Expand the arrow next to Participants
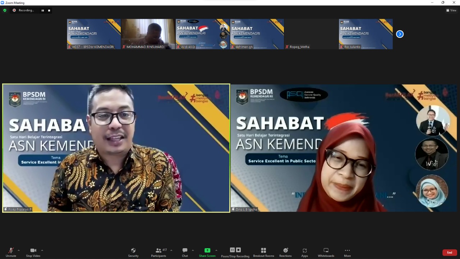The image size is (460, 259). pyautogui.click(x=171, y=250)
